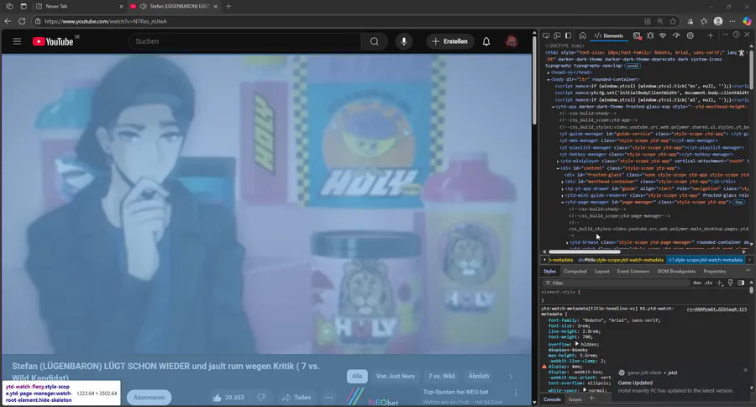Add new style rule plus icon
The image size is (756, 407).
click(720, 283)
